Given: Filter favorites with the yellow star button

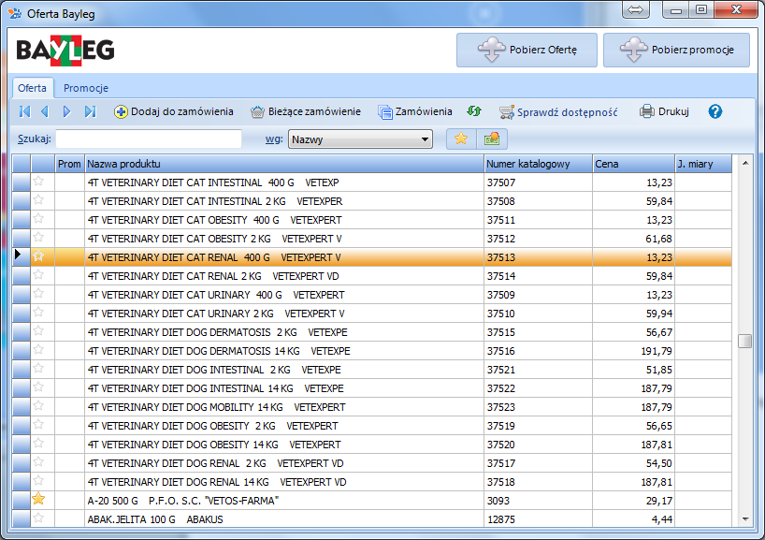Looking at the screenshot, I should pos(461,139).
